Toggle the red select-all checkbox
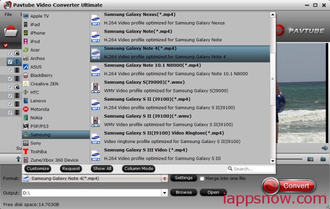This screenshot has width=330, height=209. click(x=5, y=45)
